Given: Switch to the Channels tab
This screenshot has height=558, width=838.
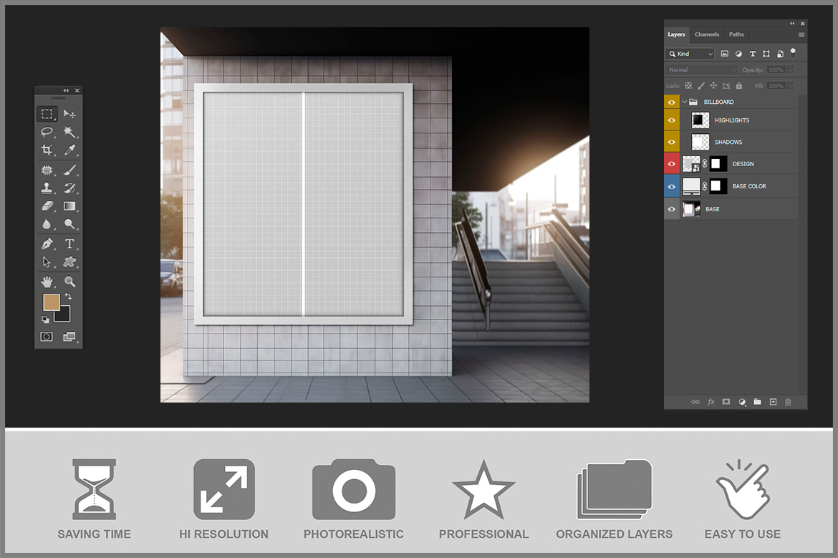Looking at the screenshot, I should click(x=707, y=34).
